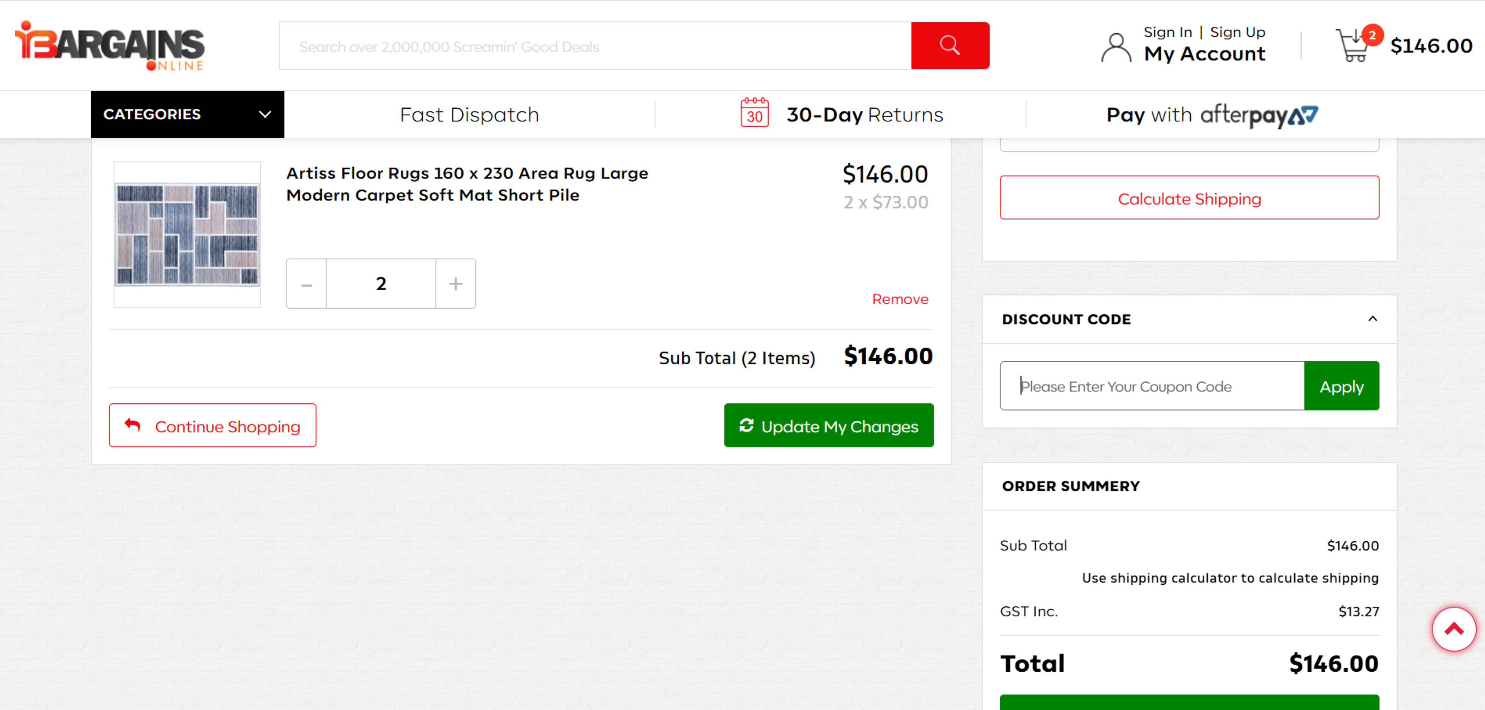Open My Account
Image resolution: width=1485 pixels, height=710 pixels.
pyautogui.click(x=1204, y=54)
